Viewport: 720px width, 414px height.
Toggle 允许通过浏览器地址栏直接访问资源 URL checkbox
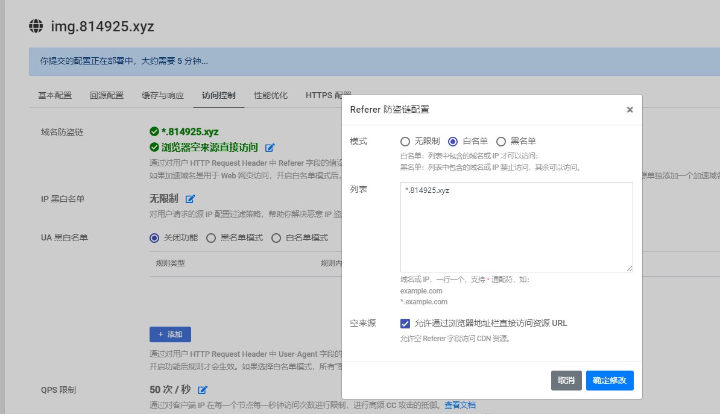pos(405,324)
